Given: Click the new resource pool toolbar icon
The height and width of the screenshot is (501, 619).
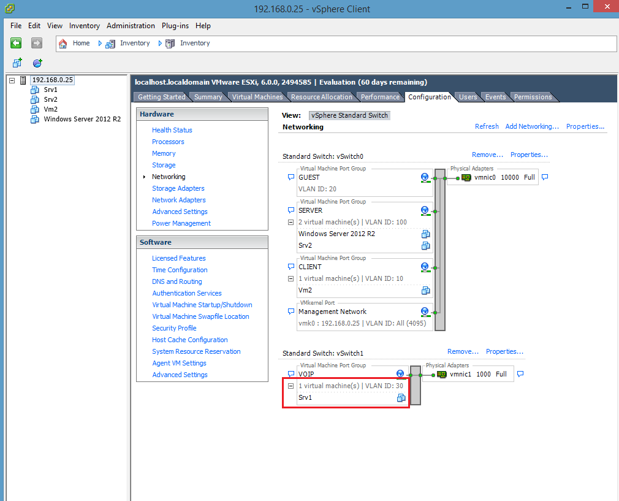Looking at the screenshot, I should (x=37, y=63).
